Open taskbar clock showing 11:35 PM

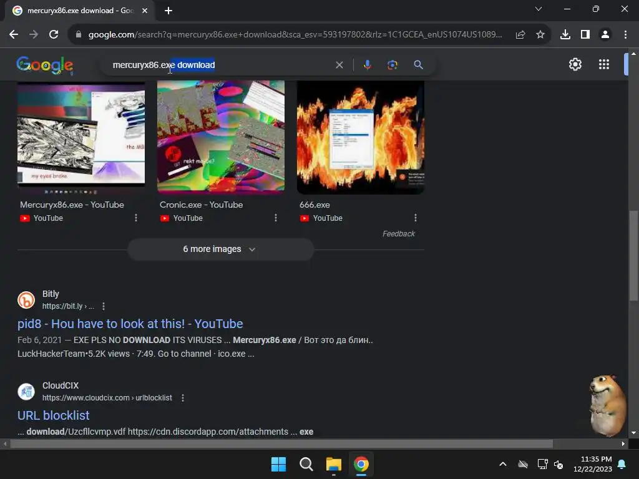pyautogui.click(x=593, y=464)
